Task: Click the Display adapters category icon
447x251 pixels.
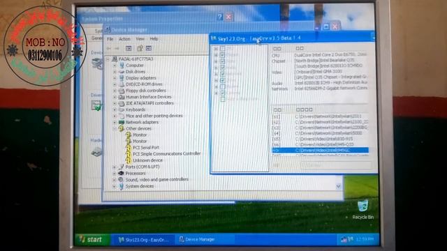Action: pos(122,77)
